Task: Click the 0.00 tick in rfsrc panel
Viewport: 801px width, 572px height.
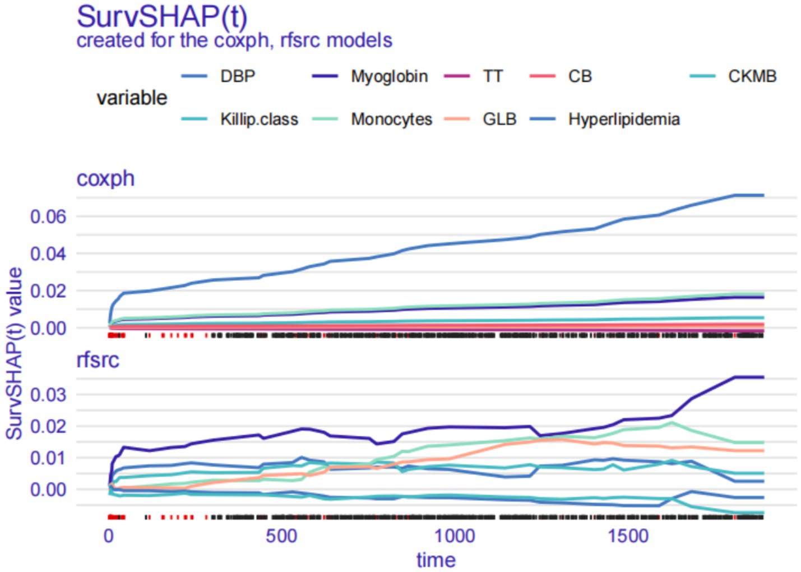Action: click(x=48, y=490)
